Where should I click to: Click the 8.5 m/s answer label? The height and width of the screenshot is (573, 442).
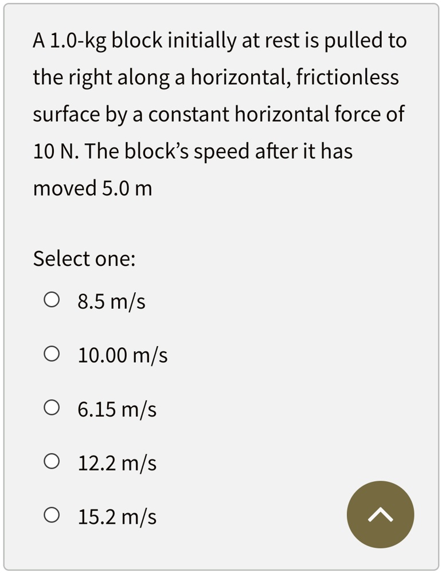point(111,300)
